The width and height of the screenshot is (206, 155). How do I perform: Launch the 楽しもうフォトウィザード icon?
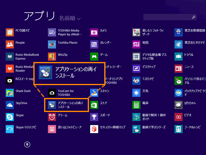click(x=136, y=32)
